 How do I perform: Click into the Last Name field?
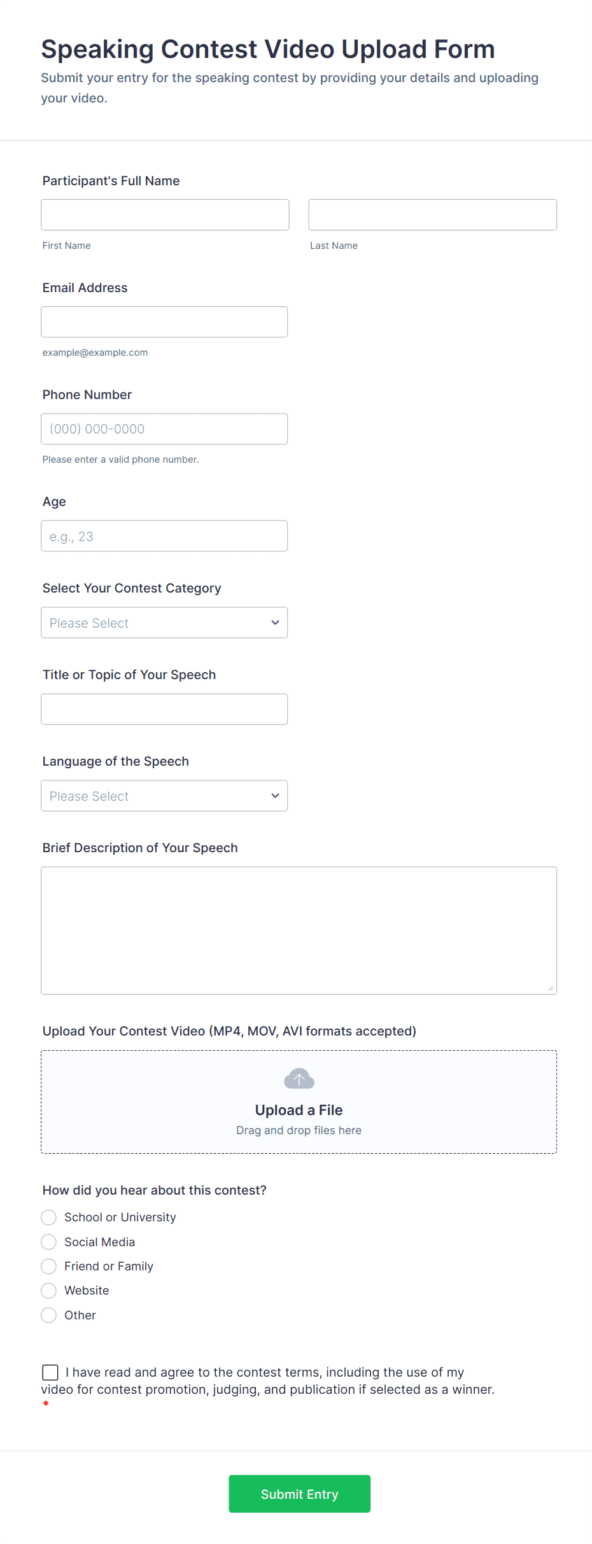tap(432, 214)
